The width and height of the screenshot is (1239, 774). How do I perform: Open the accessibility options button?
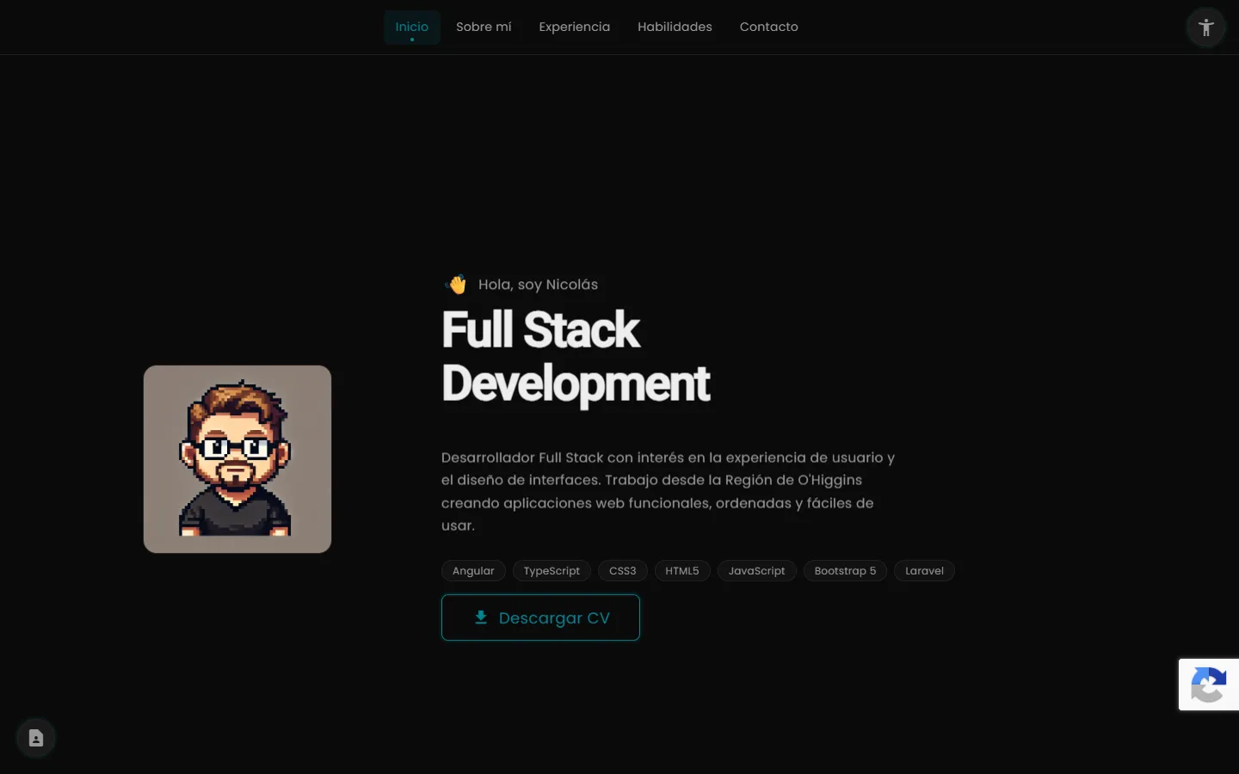coord(1206,28)
